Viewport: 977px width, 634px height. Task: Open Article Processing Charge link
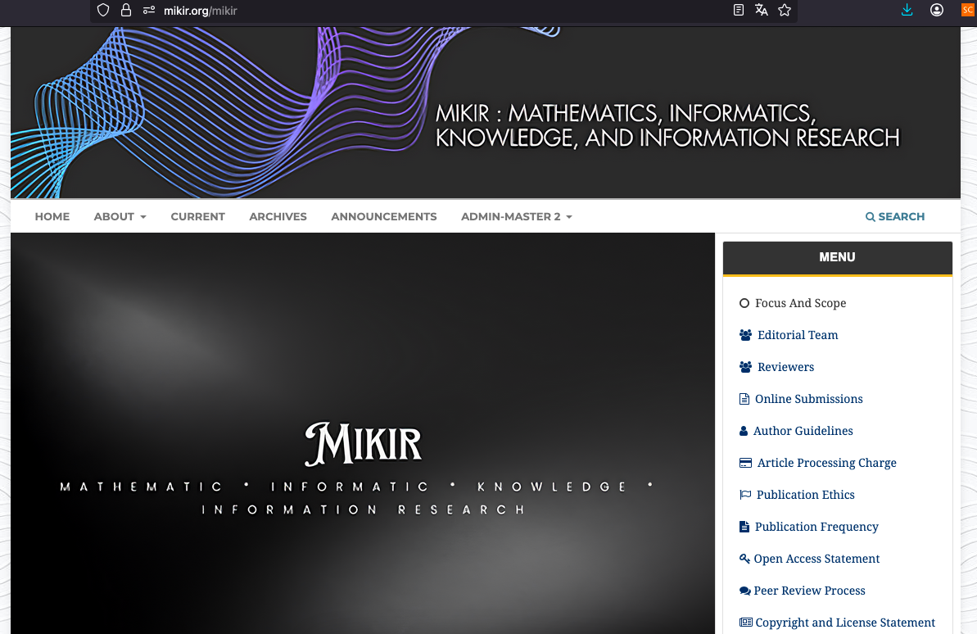coord(826,463)
